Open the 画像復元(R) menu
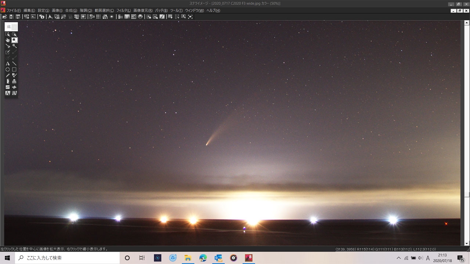The height and width of the screenshot is (264, 470). [x=143, y=11]
